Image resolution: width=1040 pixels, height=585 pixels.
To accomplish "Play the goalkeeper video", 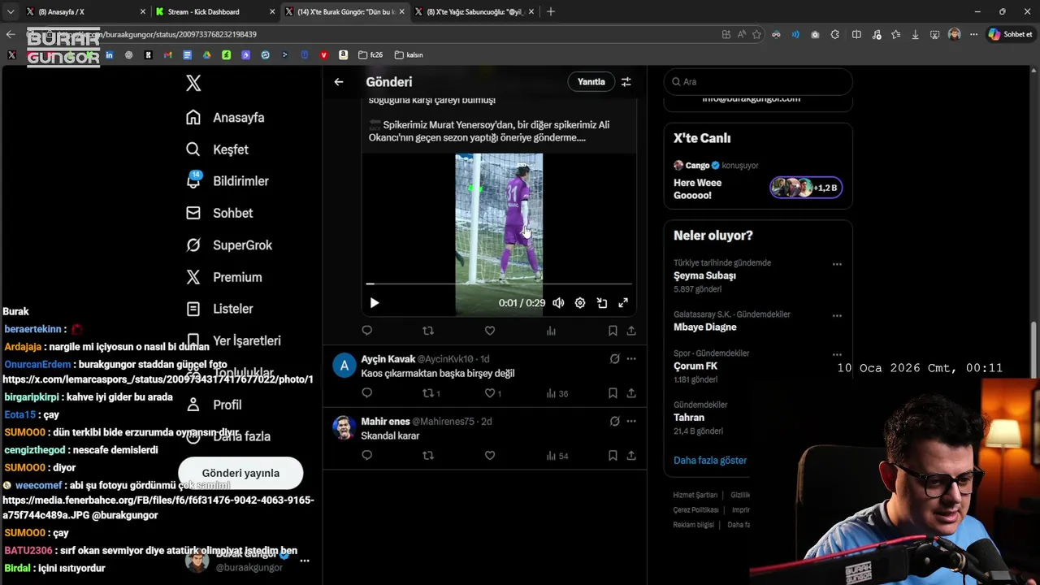I will click(375, 303).
